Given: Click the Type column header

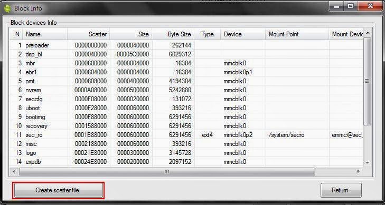Looking at the screenshot, I should click(x=208, y=34).
